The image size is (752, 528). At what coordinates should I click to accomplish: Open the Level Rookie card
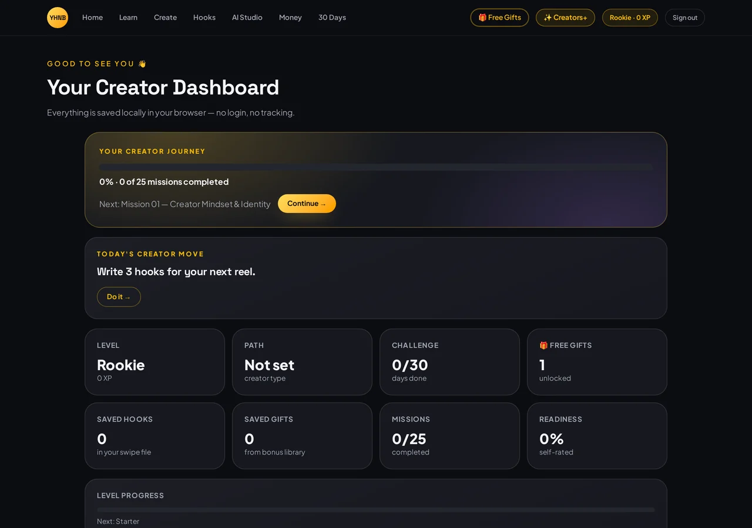155,362
